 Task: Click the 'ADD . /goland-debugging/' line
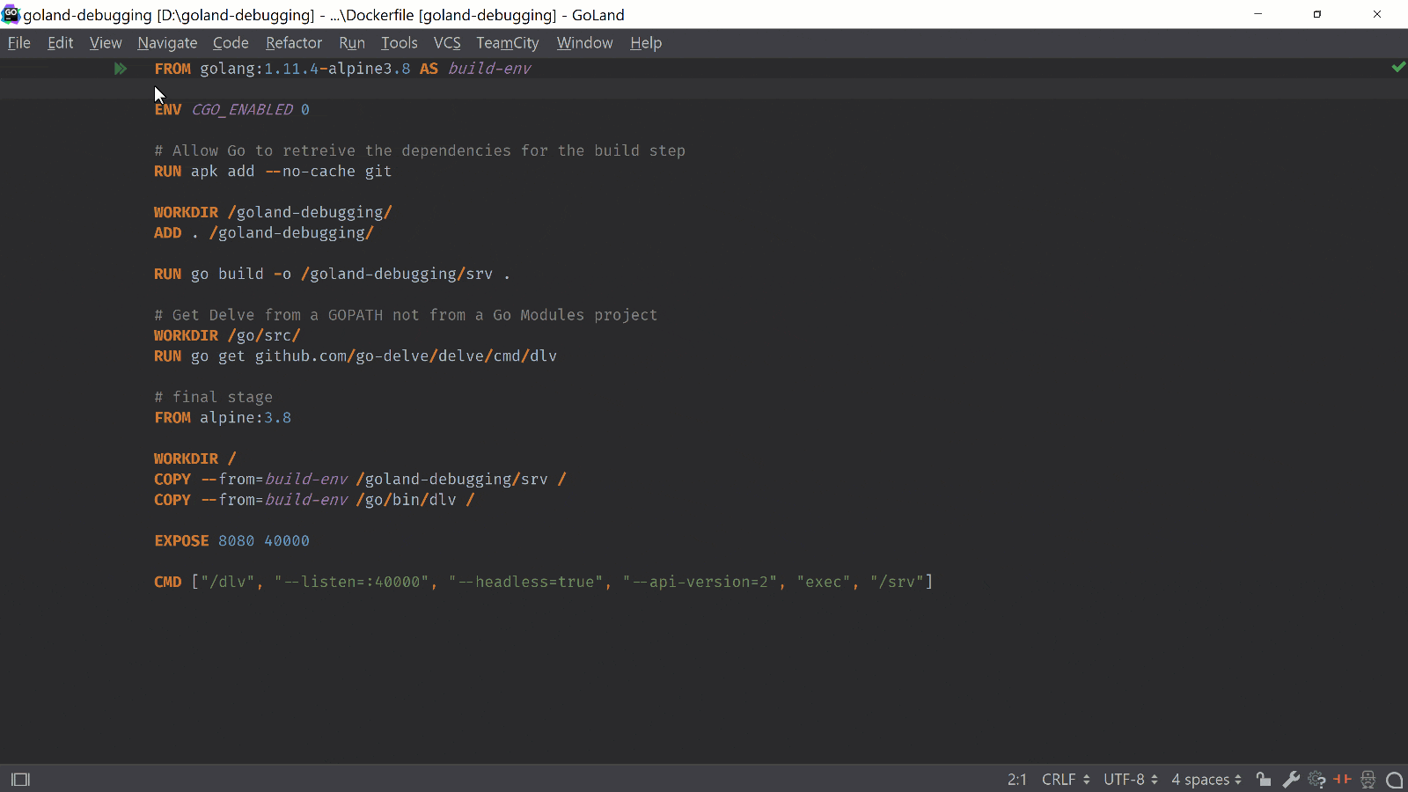264,233
